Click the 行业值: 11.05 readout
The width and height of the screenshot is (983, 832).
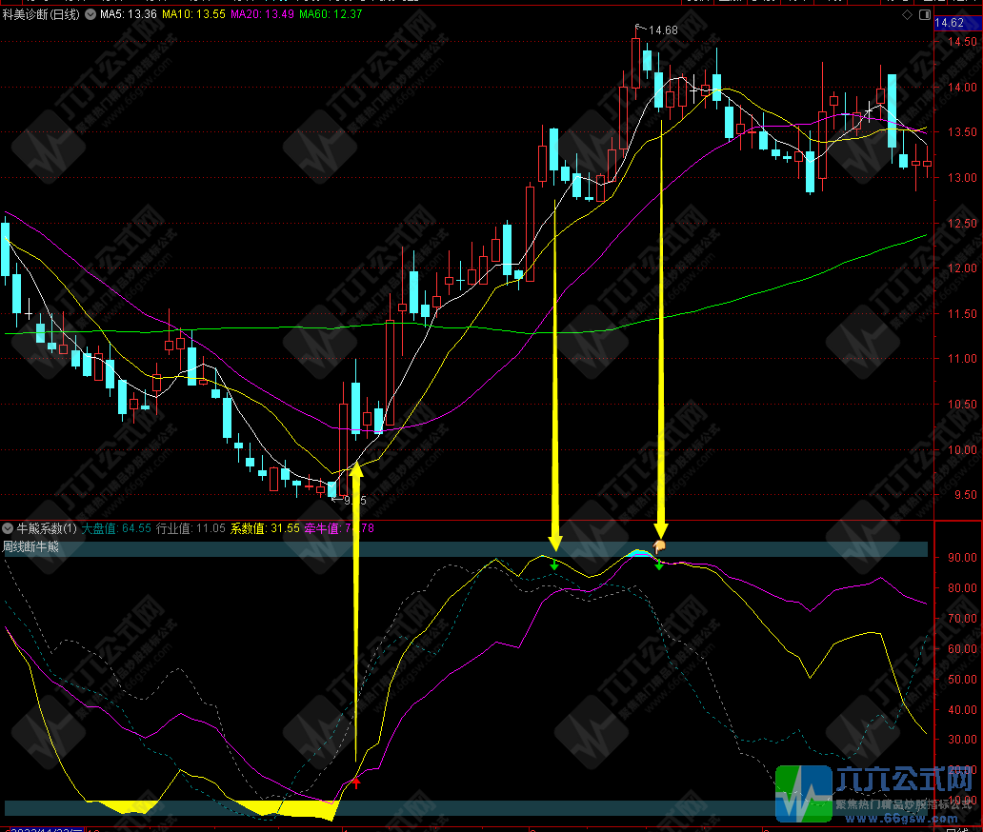[191, 528]
